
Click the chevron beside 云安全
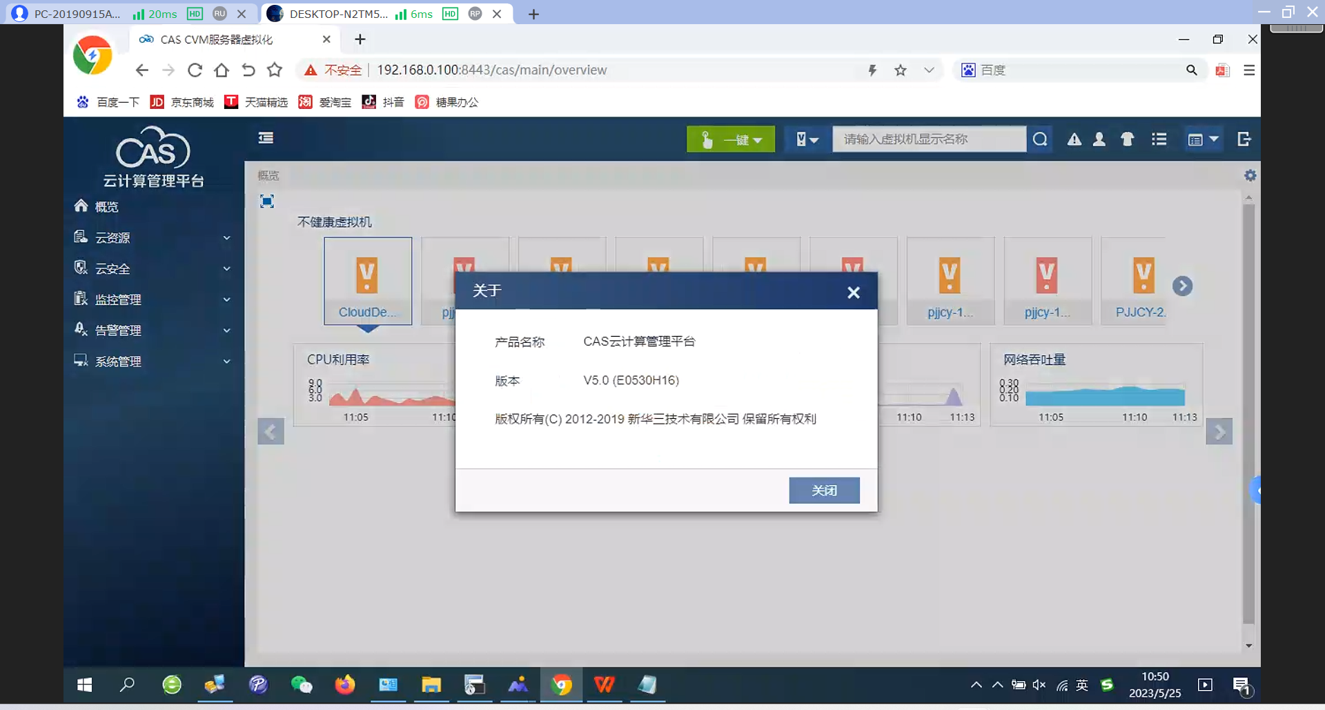tap(226, 269)
